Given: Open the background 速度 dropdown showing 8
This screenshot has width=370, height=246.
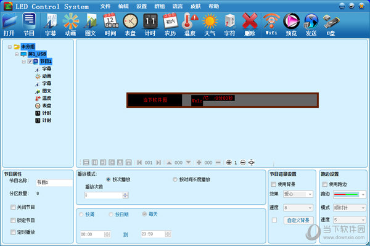Looking at the screenshot, I should (298, 208).
